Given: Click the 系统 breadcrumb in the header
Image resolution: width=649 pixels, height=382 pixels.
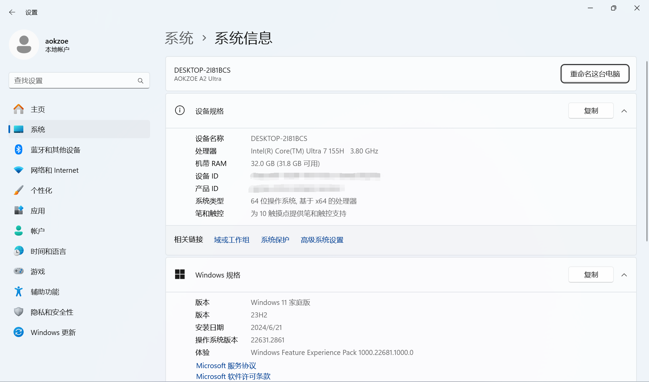Looking at the screenshot, I should pos(179,38).
